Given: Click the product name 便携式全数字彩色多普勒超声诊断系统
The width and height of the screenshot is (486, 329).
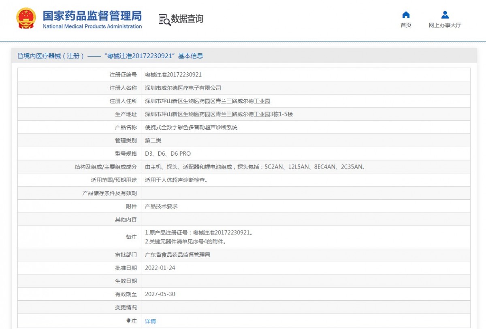Looking at the screenshot, I should tap(191, 127).
